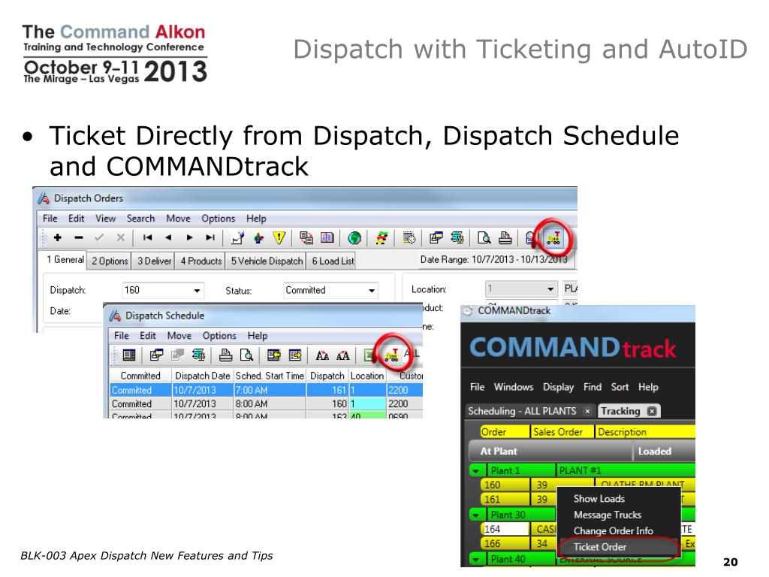Open the Search menu in Dispatch Orders

coord(140,219)
